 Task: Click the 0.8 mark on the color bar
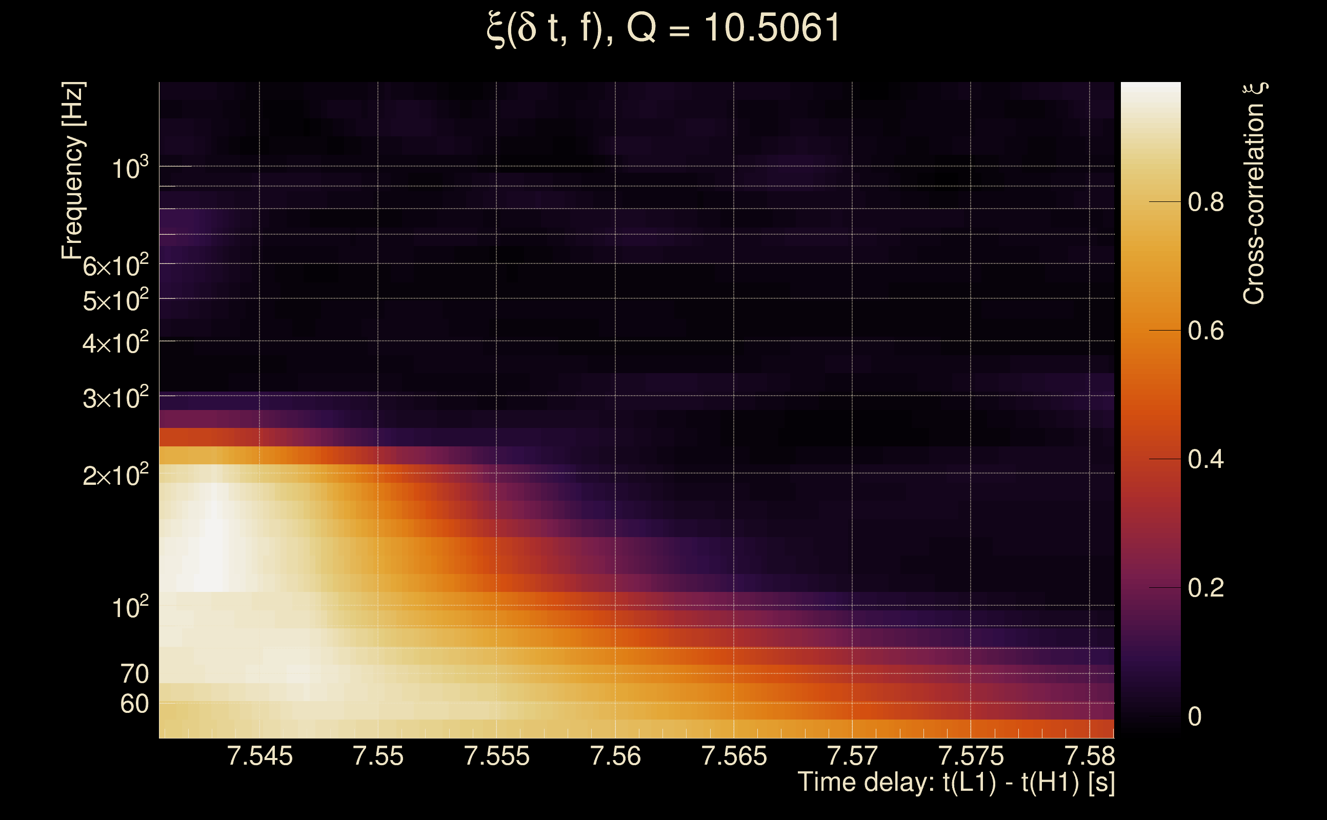pyautogui.click(x=1205, y=202)
